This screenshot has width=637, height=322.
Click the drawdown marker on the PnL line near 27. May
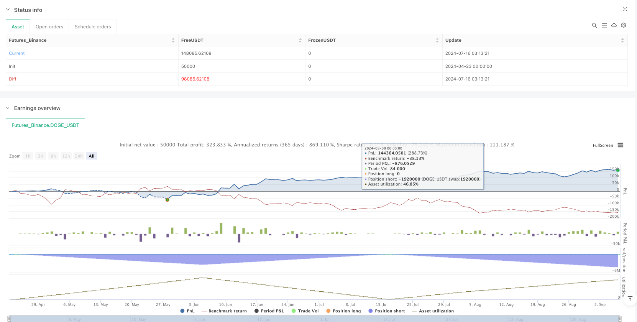click(167, 200)
